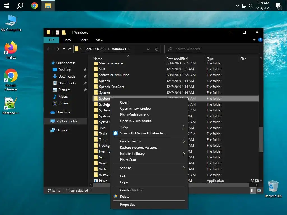This screenshot has width=287, height=215.
Task: Expand Give access to submenu
Action: coord(149,141)
